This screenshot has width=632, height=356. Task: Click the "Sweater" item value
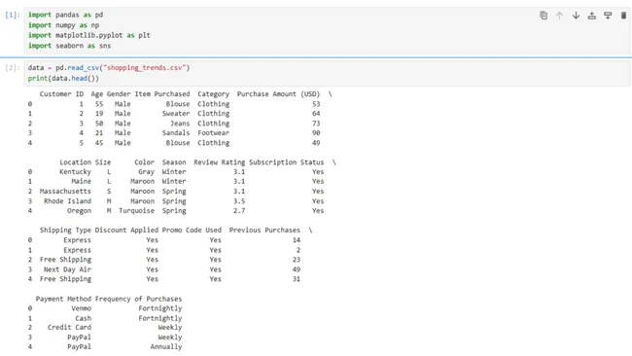click(x=176, y=114)
